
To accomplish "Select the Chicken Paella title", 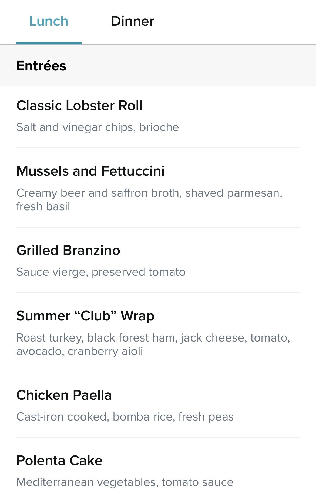I will (x=64, y=395).
